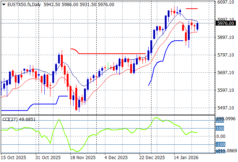Image resolution: width=238 pixels, height=162 pixels.
Task: Select the 14 Jan 2026 date label
Action: pyautogui.click(x=186, y=158)
